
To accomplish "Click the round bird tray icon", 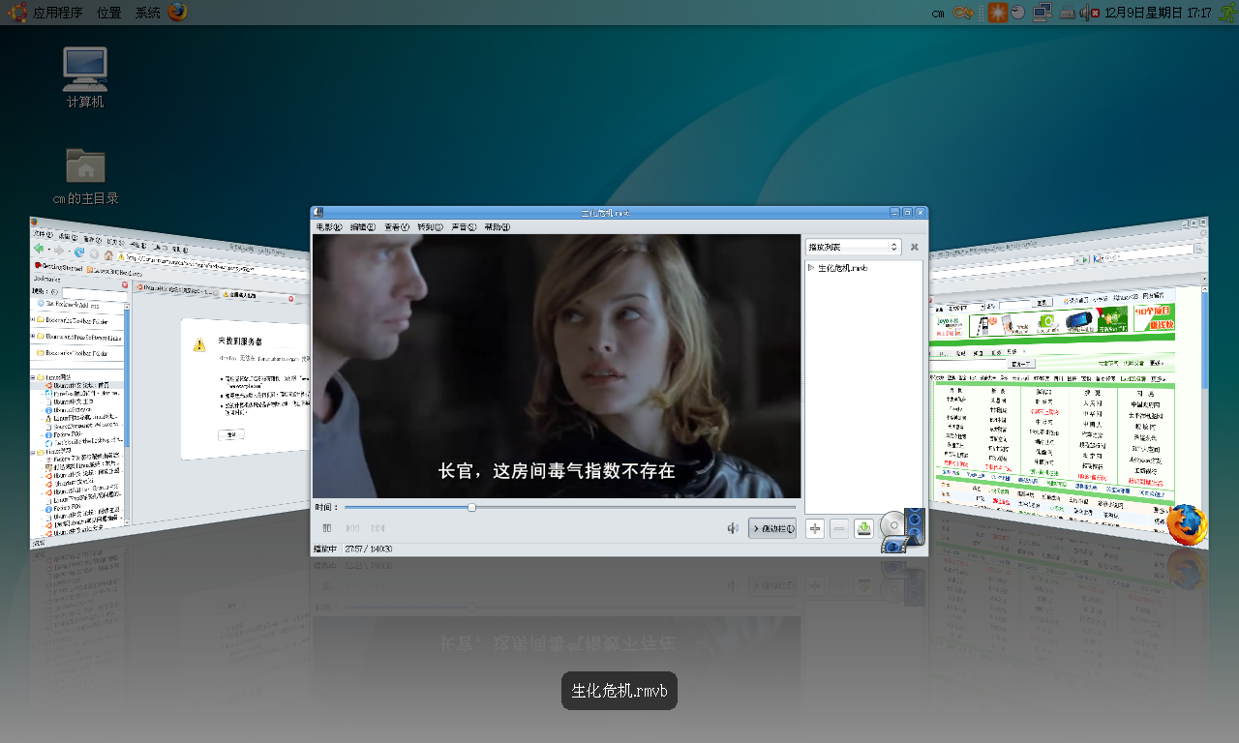I will tap(1018, 13).
